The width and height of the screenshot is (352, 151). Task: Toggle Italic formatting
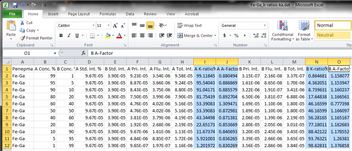pos(69,36)
